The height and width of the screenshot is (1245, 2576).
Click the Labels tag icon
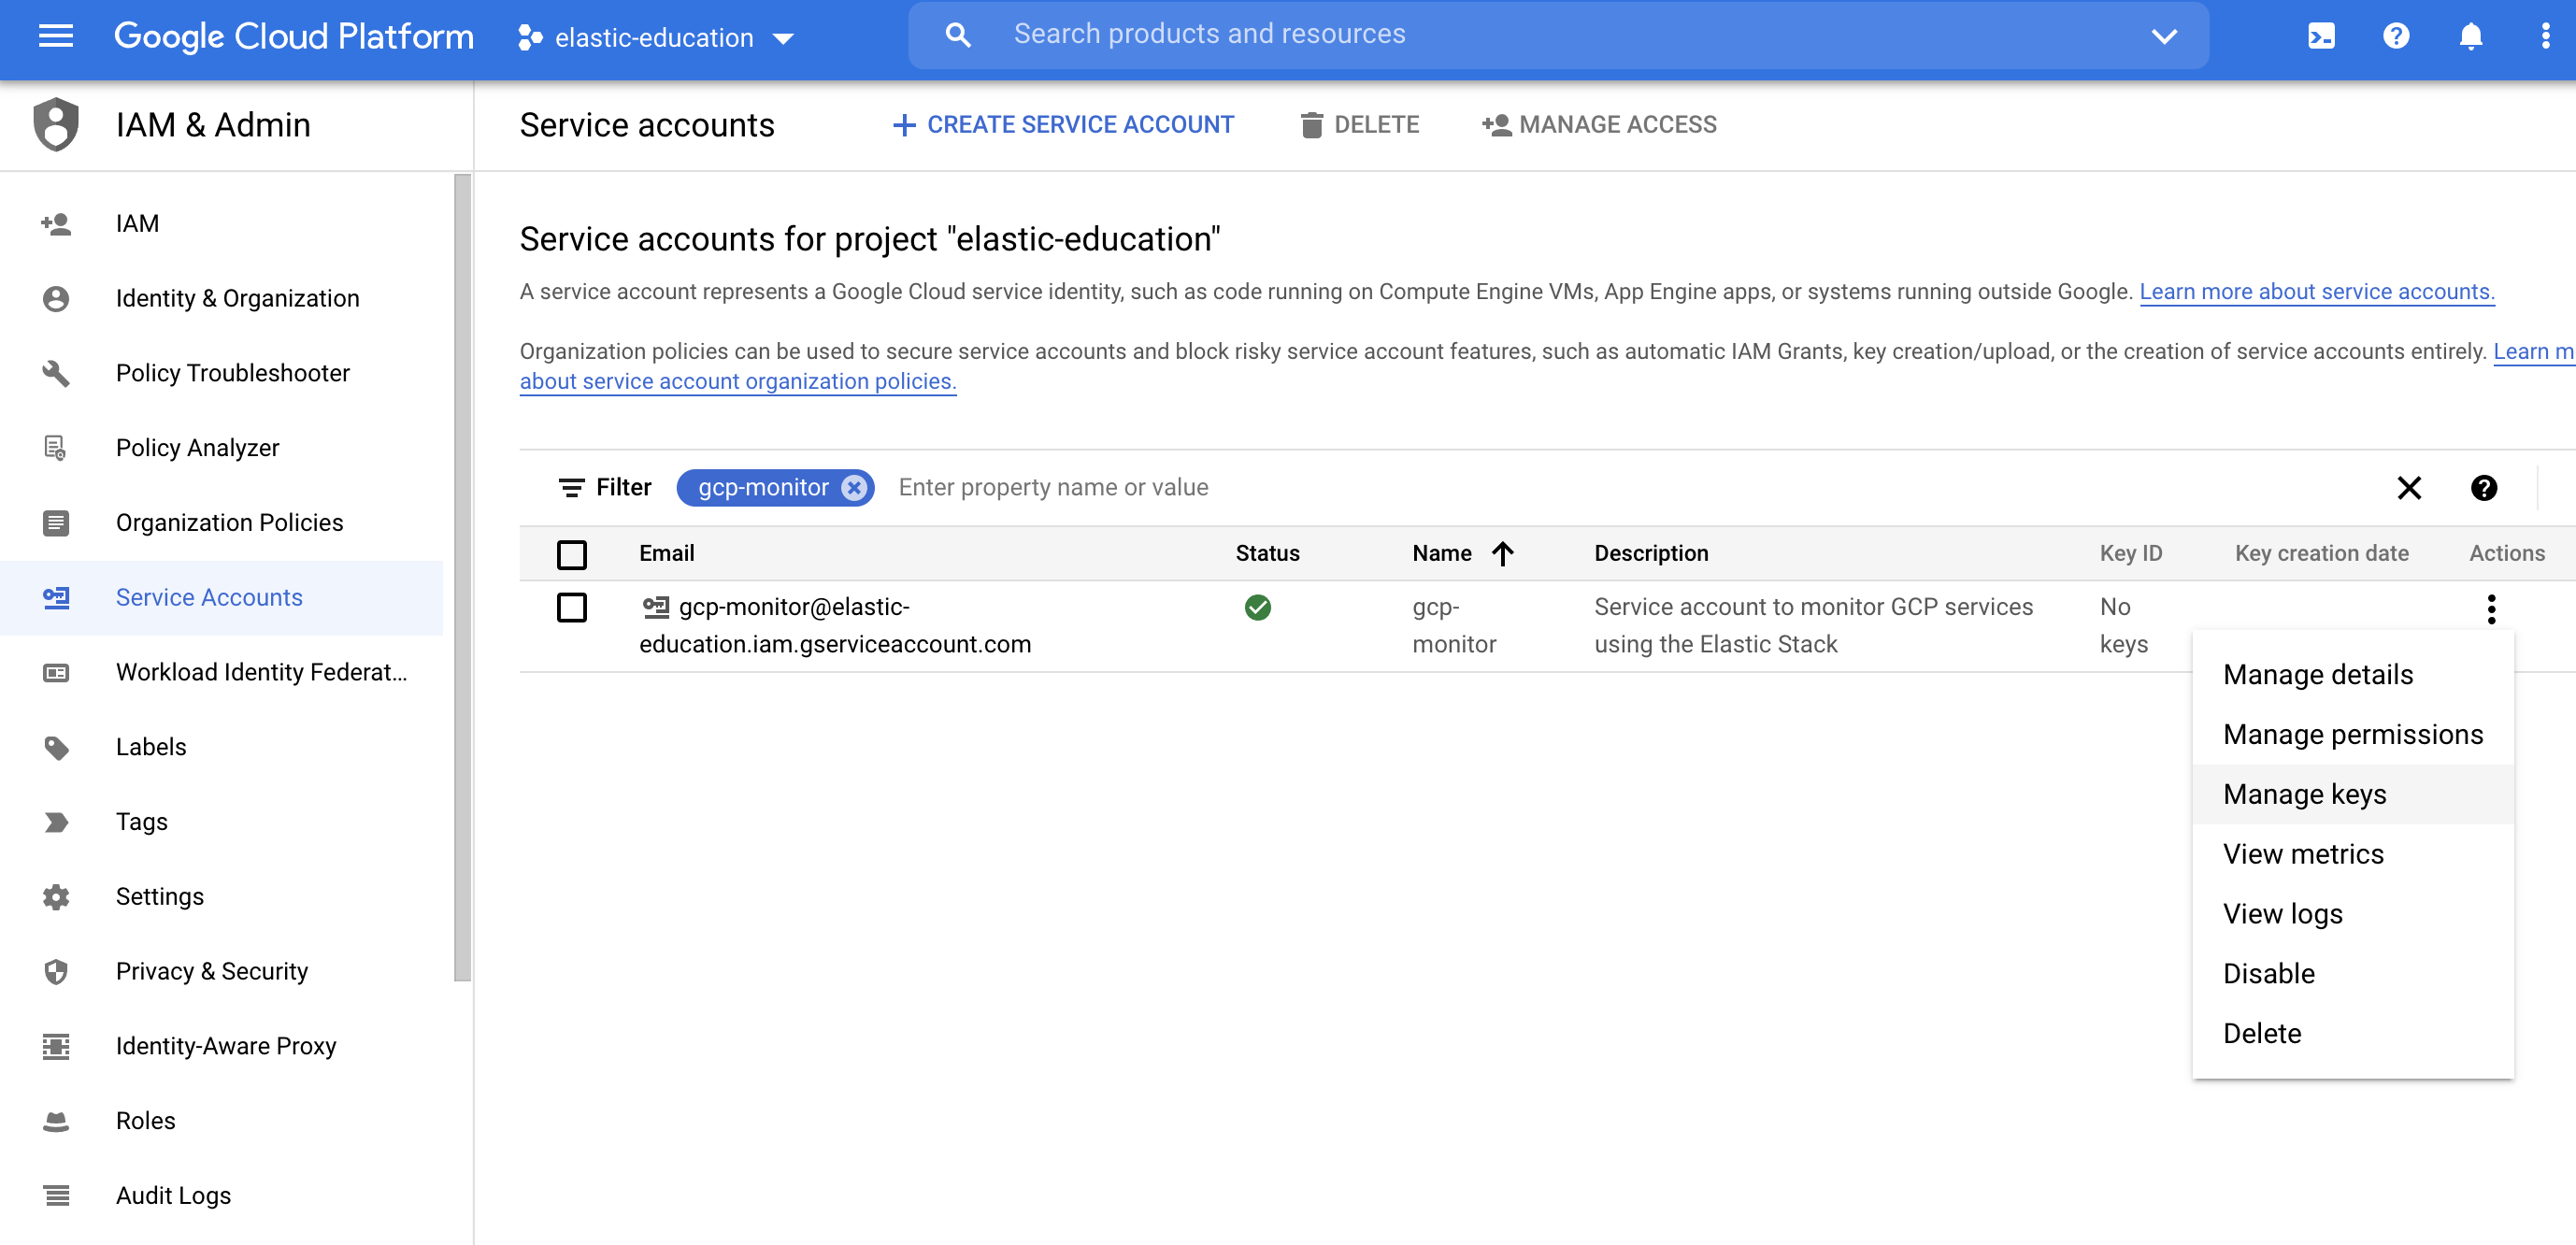point(58,748)
